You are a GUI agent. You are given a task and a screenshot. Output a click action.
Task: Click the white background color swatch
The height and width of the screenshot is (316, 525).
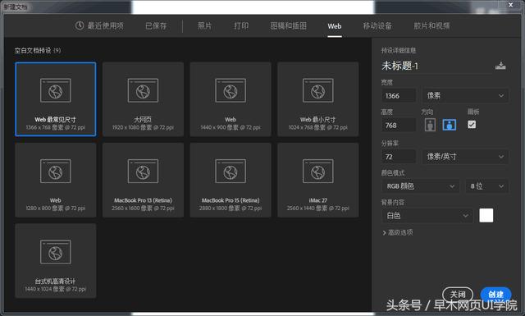[x=486, y=216]
